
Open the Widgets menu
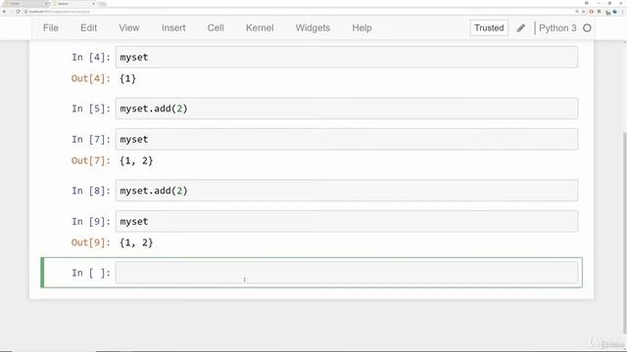pyautogui.click(x=313, y=28)
